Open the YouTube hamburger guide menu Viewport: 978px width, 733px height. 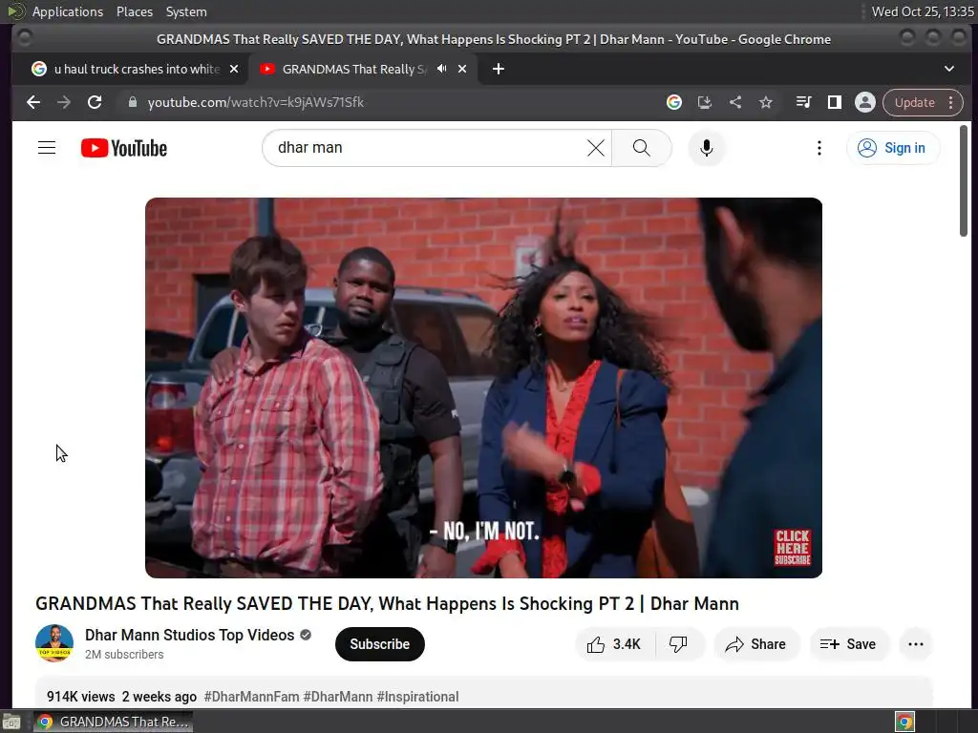[x=47, y=148]
